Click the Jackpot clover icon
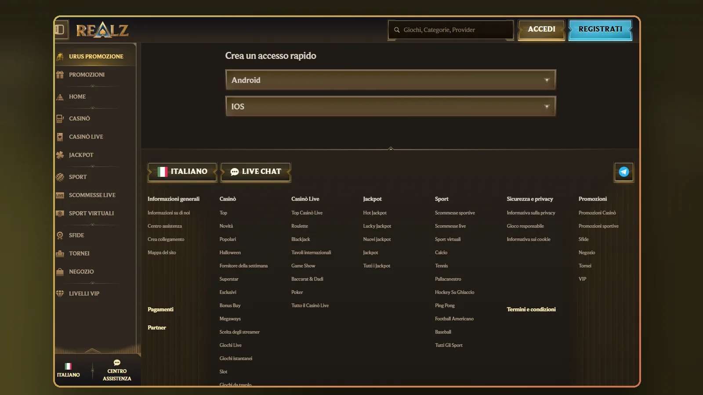This screenshot has width=703, height=395. click(60, 155)
